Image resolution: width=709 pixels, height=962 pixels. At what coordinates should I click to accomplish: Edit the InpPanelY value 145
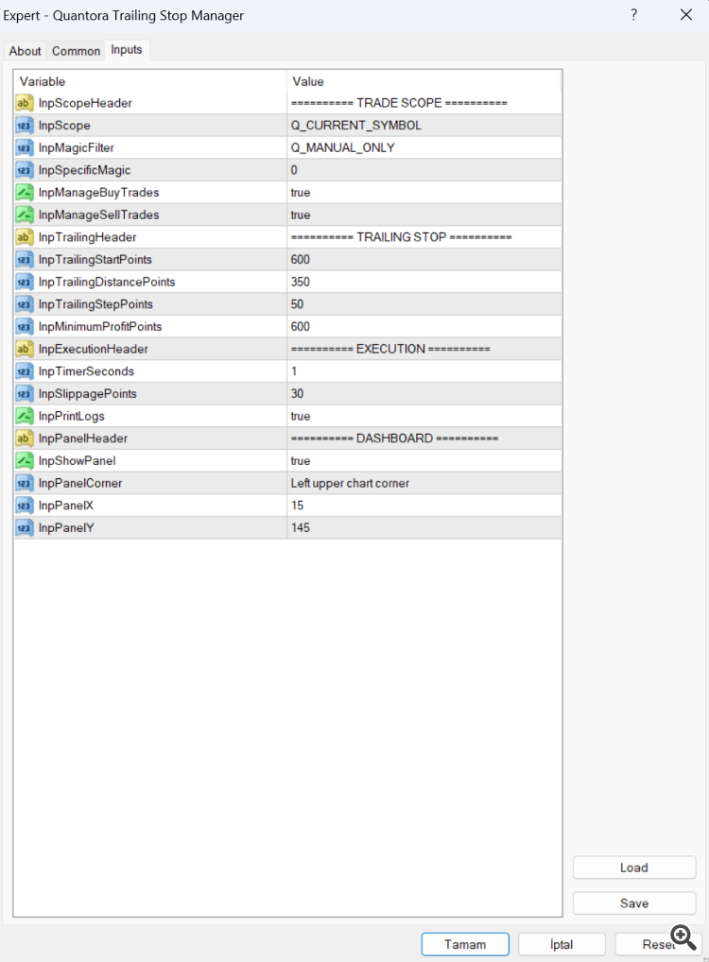pyautogui.click(x=424, y=527)
